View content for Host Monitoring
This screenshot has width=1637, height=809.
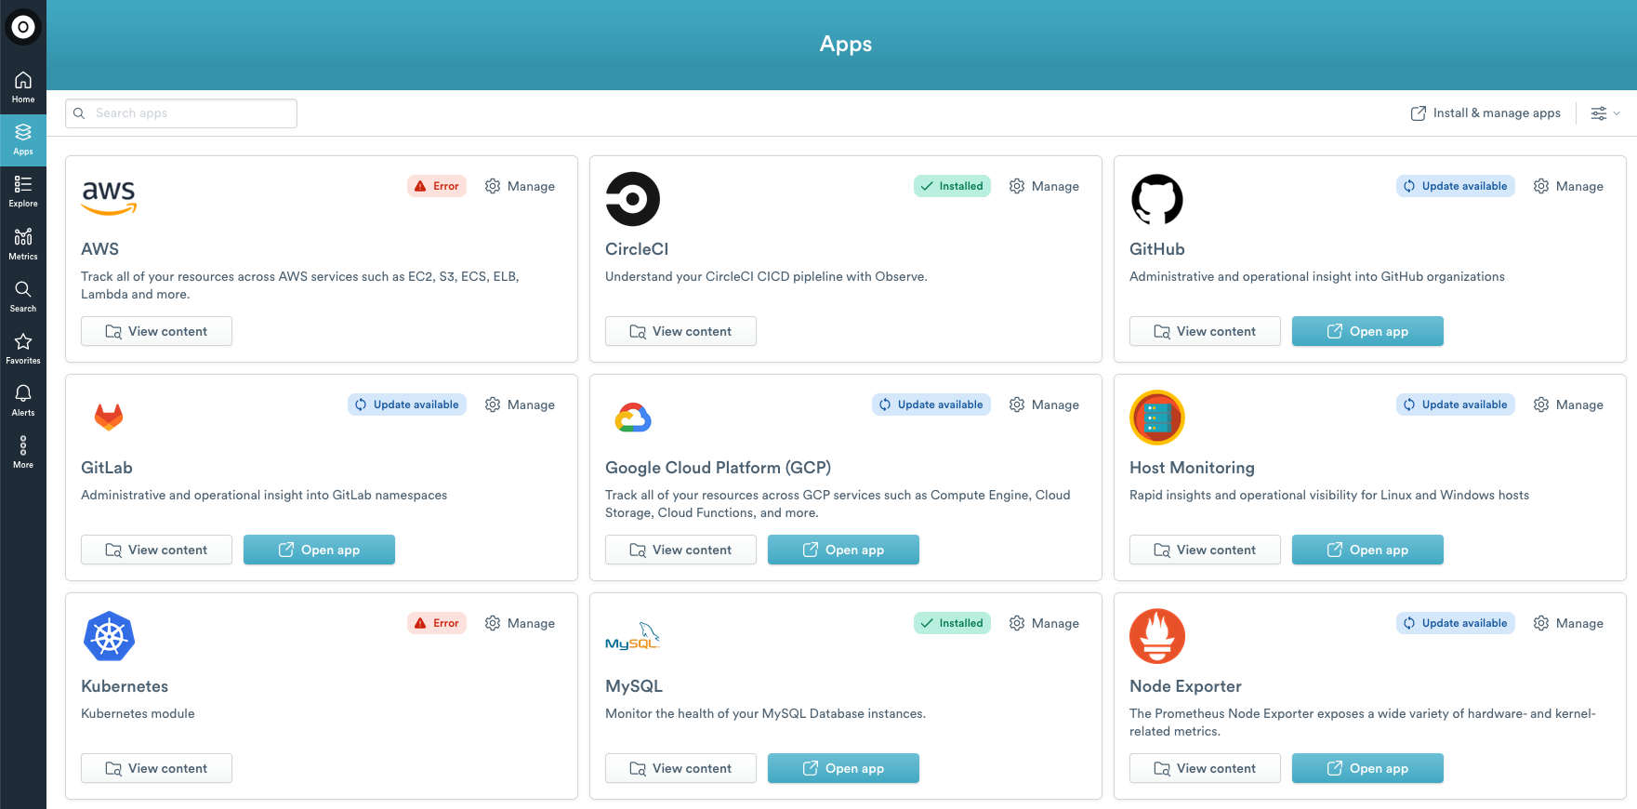1205,550
